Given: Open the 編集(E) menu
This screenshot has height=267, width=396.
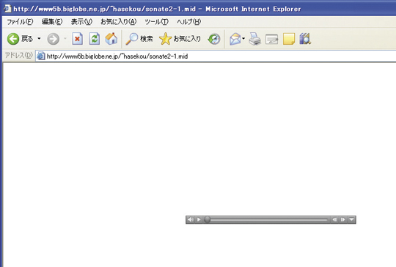Looking at the screenshot, I should (x=52, y=22).
